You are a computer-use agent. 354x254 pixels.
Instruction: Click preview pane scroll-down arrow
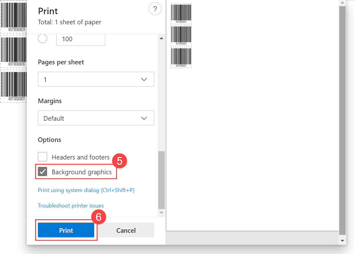(342, 240)
